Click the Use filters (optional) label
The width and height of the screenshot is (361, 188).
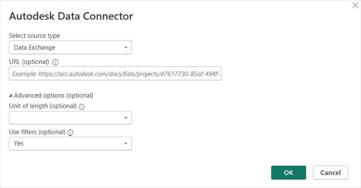(37, 132)
